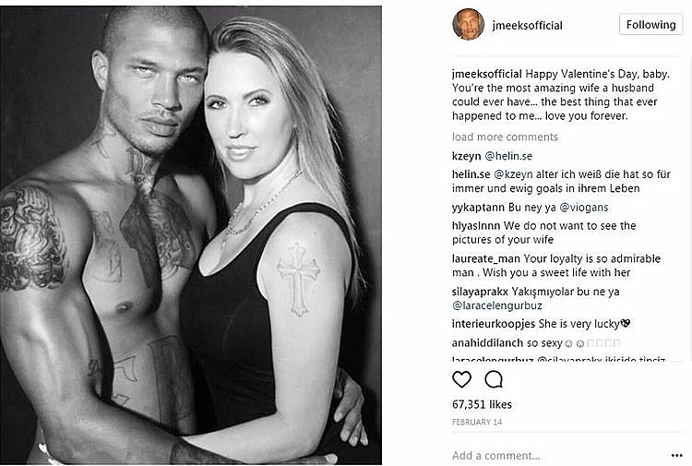Open the three-dot more options menu
Viewport: 692px width, 466px height.
[x=676, y=455]
